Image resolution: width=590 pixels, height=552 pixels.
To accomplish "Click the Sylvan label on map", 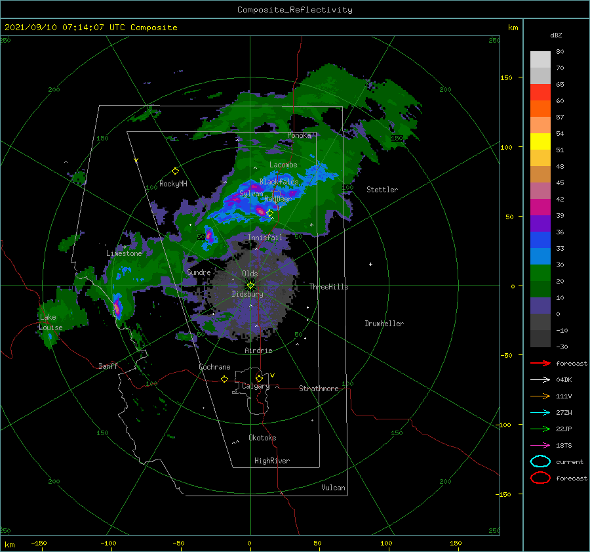I will pos(251,194).
